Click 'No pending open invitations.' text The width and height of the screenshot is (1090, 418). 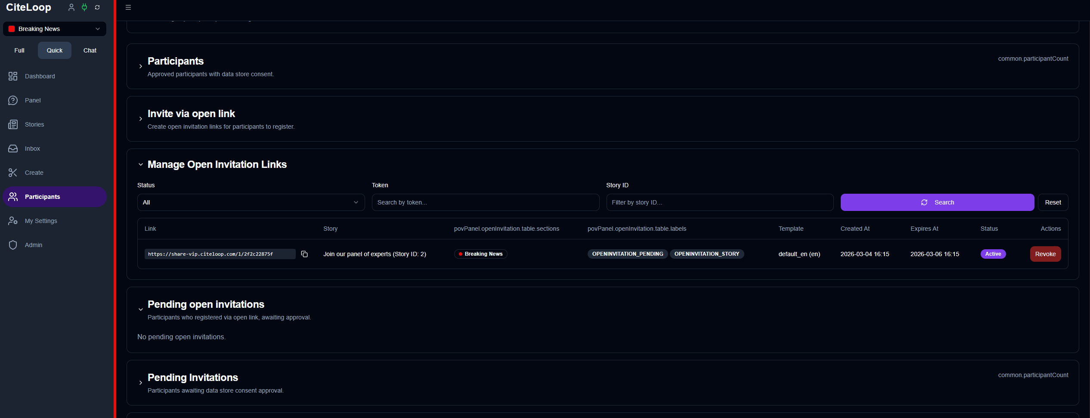pyautogui.click(x=181, y=337)
